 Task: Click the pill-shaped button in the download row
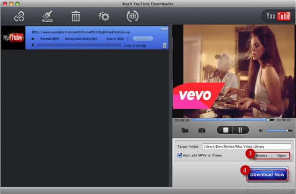(x=143, y=39)
